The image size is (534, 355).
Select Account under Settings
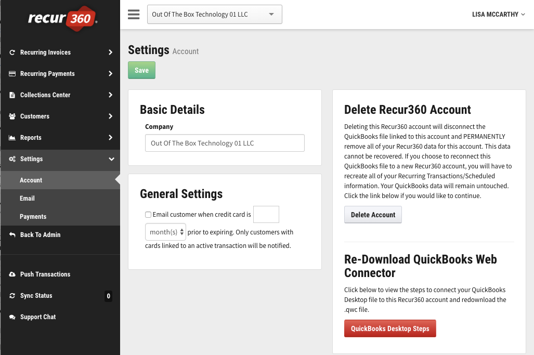[x=60, y=180]
